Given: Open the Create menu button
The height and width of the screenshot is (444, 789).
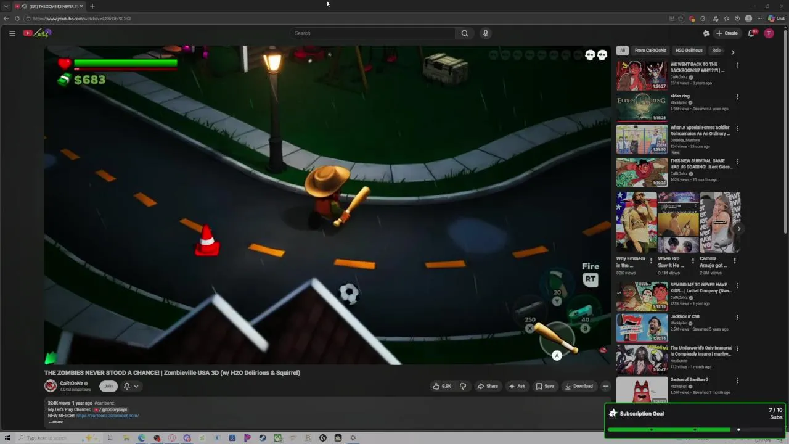Looking at the screenshot, I should pos(727,33).
